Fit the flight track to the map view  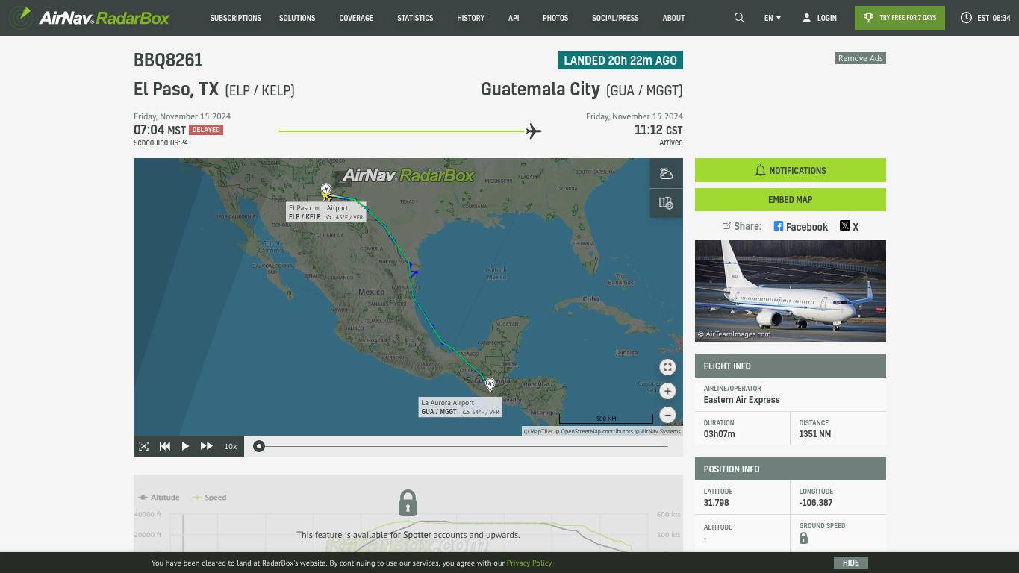pyautogui.click(x=144, y=446)
